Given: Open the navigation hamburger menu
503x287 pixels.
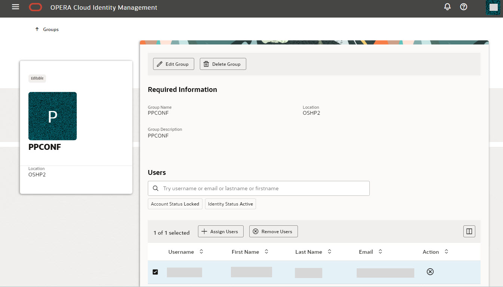Looking at the screenshot, I should pos(15,6).
